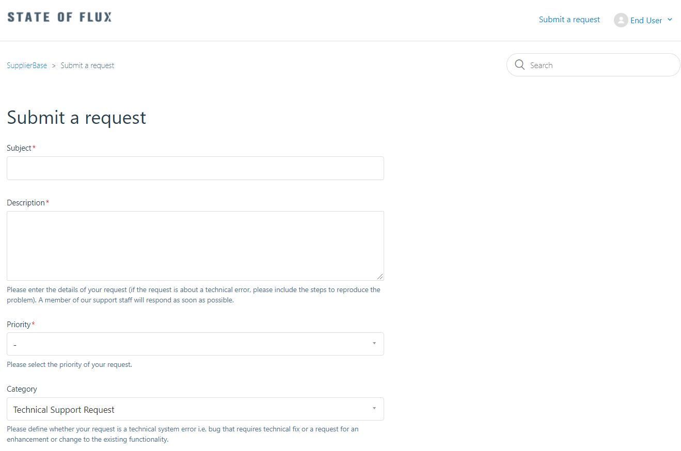
Task: Focus the Description text area
Action: point(195,246)
